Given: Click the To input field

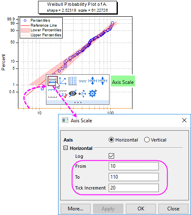Looking at the screenshot, I should (134, 177).
